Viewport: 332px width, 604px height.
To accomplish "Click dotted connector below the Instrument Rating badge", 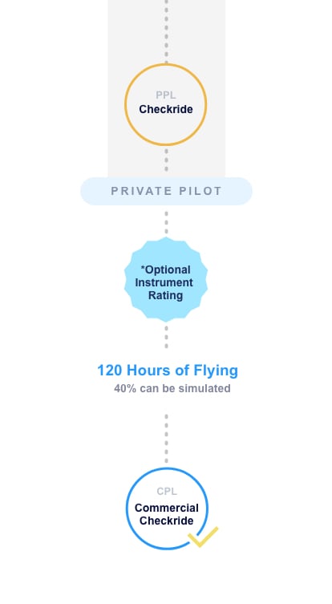I will click(166, 337).
